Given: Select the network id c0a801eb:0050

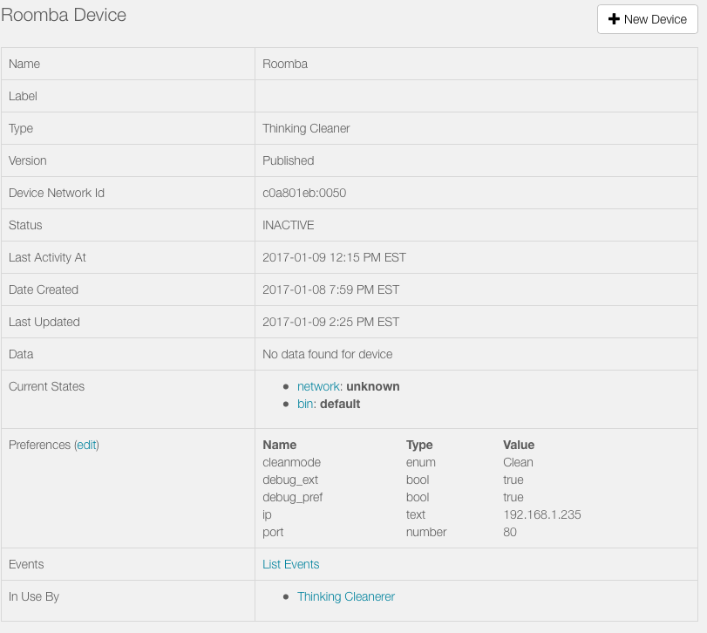Looking at the screenshot, I should click(304, 193).
